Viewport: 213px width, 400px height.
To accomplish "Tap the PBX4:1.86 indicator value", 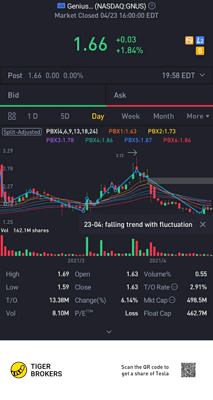I will pyautogui.click(x=99, y=140).
